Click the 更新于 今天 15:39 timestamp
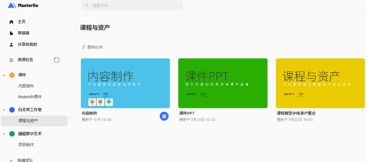This screenshot has height=162, width=367. pyautogui.click(x=96, y=120)
